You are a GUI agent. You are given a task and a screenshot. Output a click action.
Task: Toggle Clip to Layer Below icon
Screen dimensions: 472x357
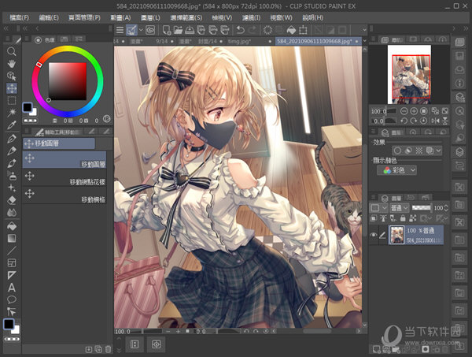(374, 218)
